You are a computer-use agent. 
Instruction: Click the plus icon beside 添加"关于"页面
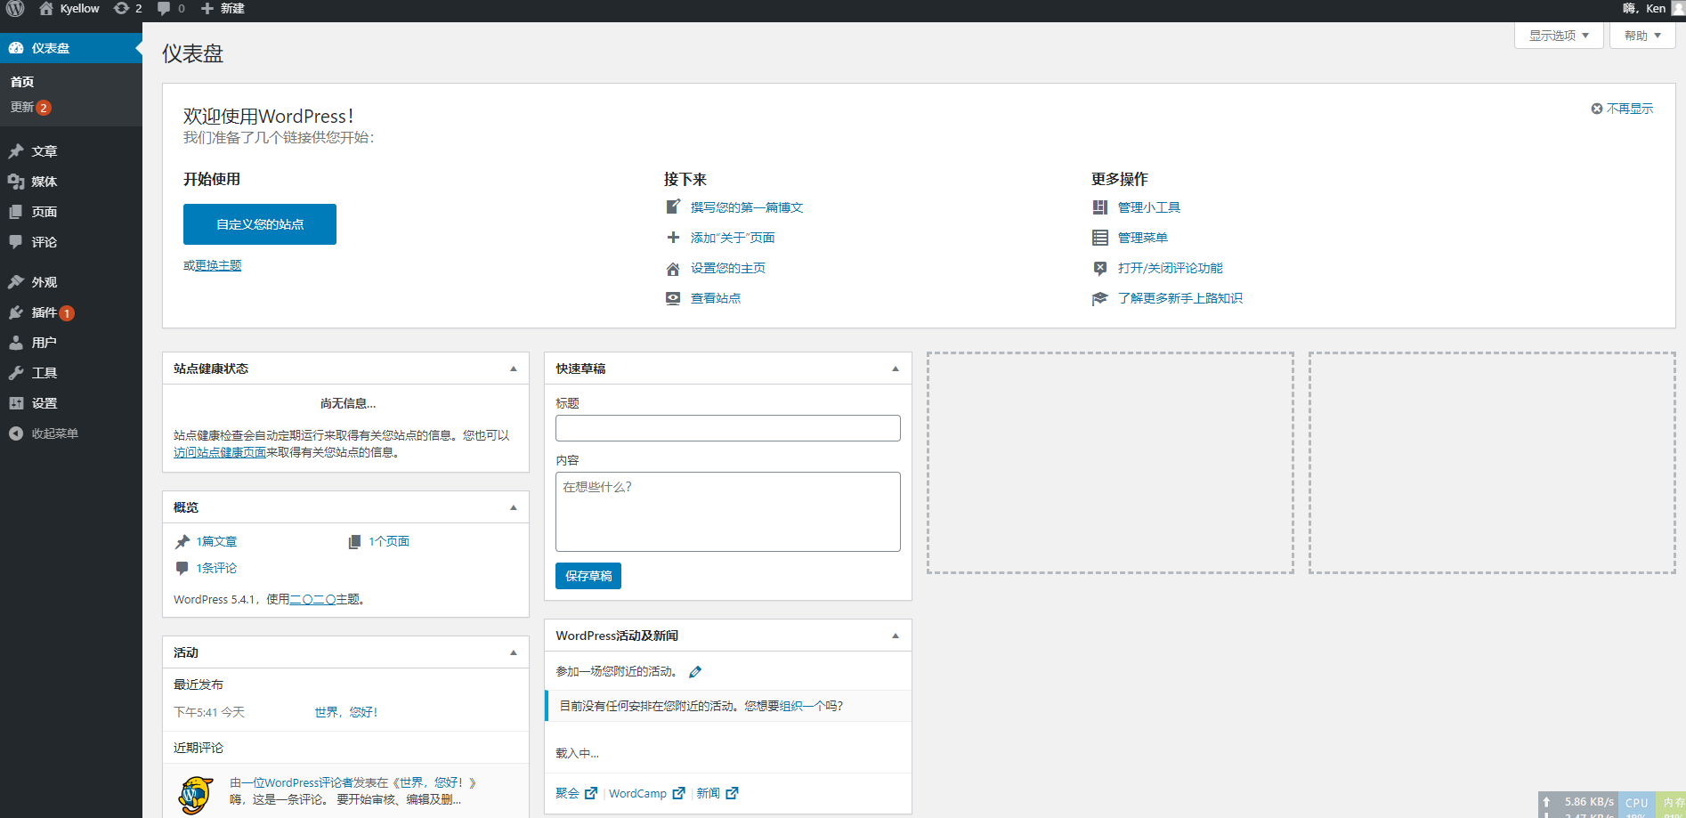673,238
